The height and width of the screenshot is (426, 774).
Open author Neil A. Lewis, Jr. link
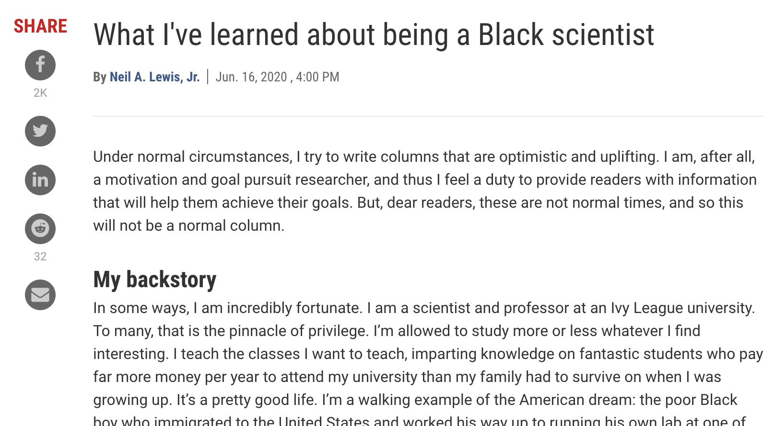(x=154, y=77)
